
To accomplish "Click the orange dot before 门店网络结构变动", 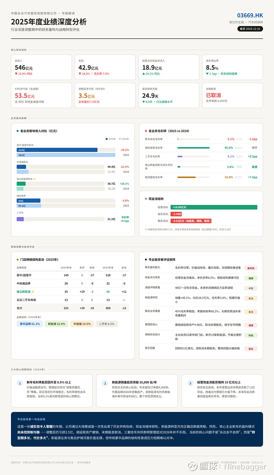I will click(17, 259).
